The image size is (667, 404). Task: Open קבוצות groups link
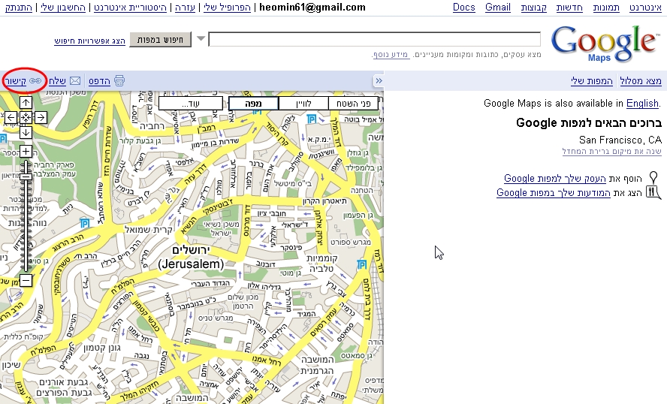[x=534, y=8]
